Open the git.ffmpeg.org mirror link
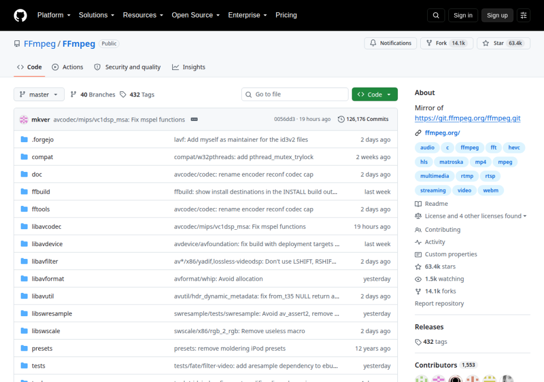 [467, 118]
